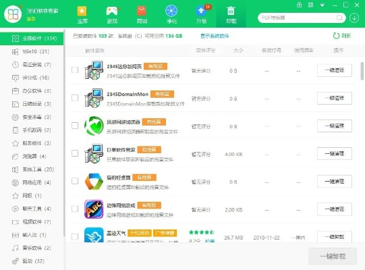
Task: Select the Win10 (31) category
Action: coord(32,51)
